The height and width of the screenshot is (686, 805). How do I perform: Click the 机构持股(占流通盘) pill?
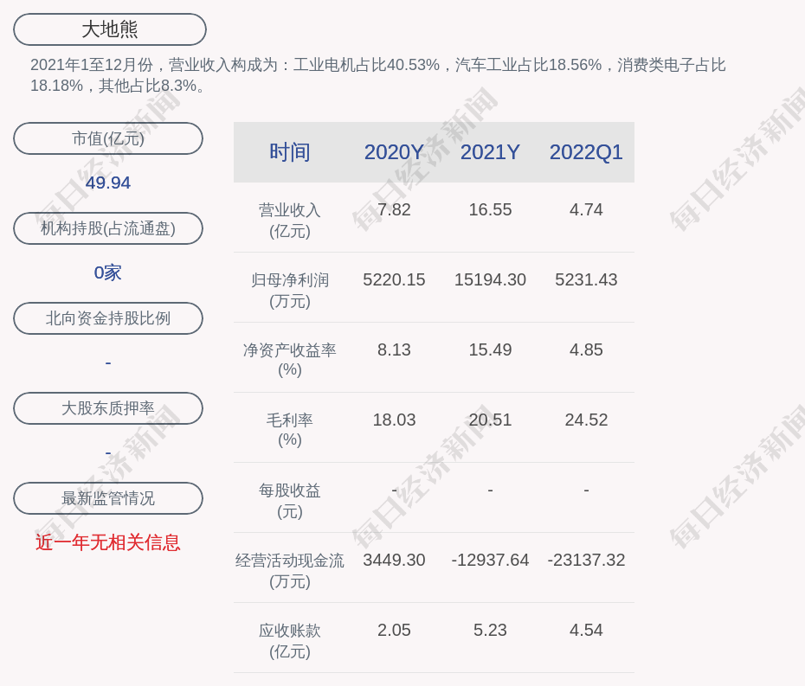pyautogui.click(x=108, y=228)
